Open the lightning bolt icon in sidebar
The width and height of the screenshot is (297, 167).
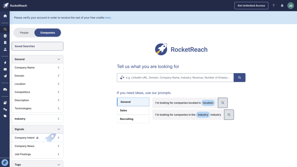pos(5,63)
